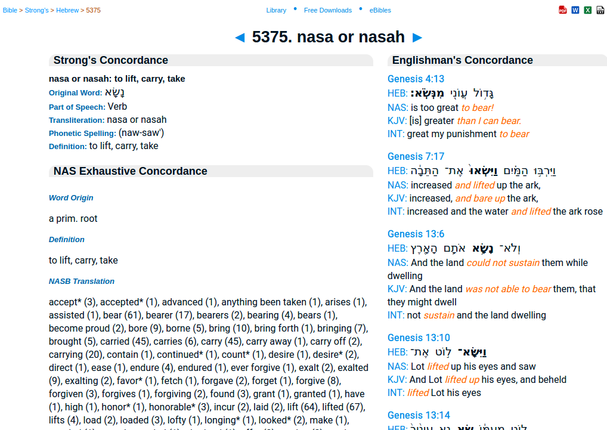Click the NAS Exhaustive Concordance header

click(211, 171)
